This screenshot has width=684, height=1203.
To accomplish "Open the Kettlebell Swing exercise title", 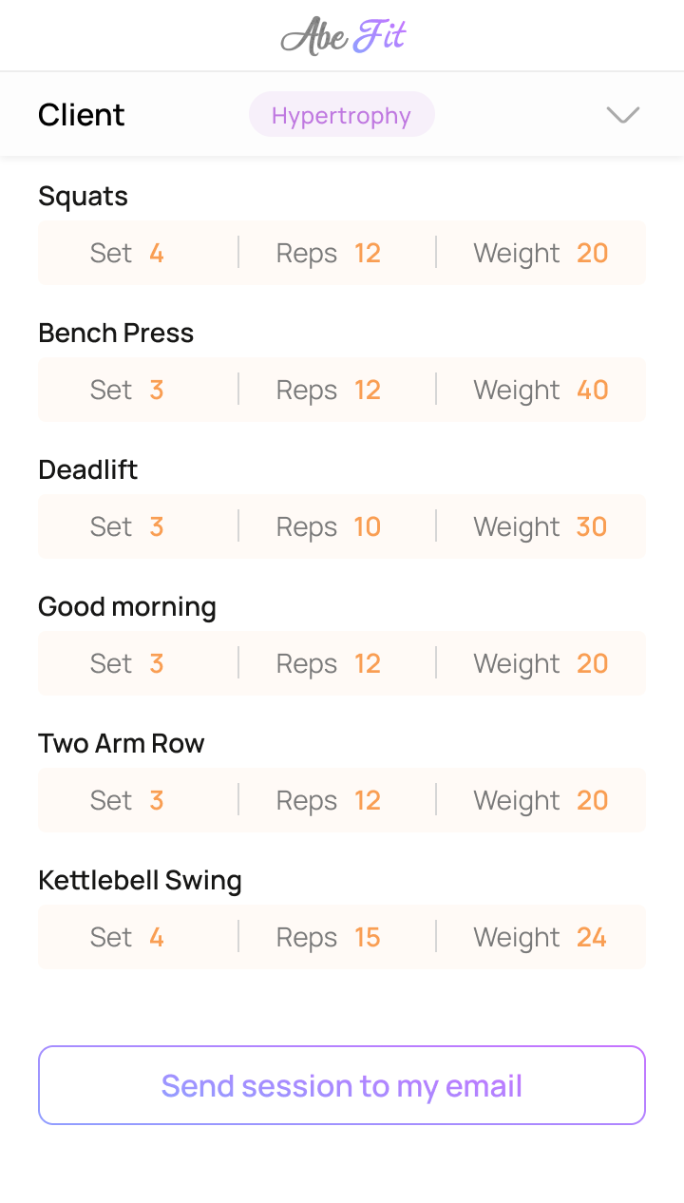I will coord(140,880).
